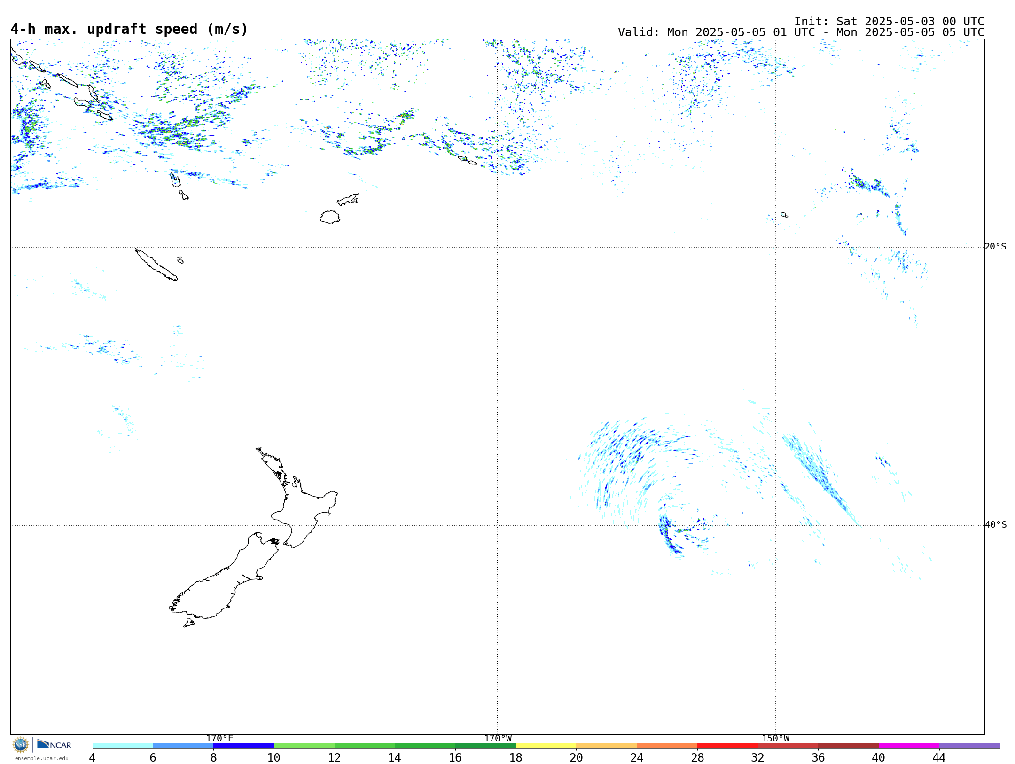Select the light orange 20-24 colorbar swatch
The height and width of the screenshot is (764, 1015).
pos(607,746)
